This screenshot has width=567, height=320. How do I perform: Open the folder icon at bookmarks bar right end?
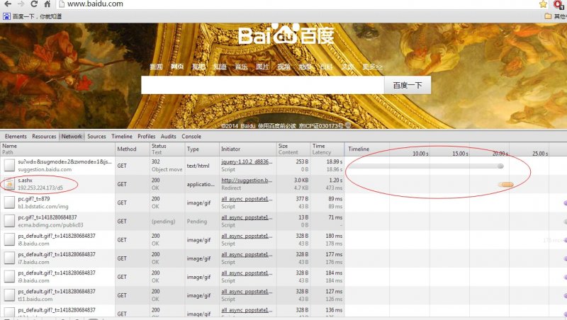(548, 16)
